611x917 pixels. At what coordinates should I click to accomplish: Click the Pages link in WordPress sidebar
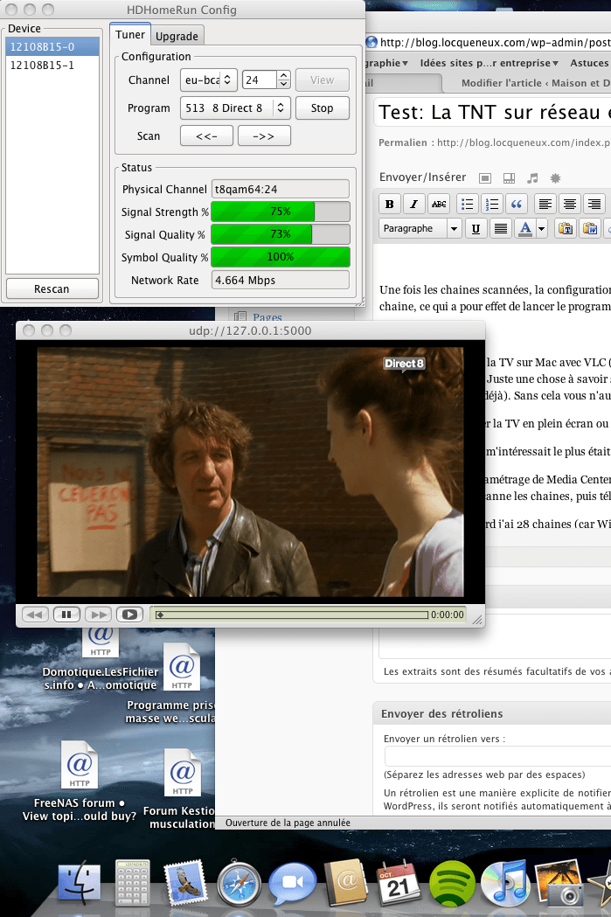pyautogui.click(x=267, y=316)
